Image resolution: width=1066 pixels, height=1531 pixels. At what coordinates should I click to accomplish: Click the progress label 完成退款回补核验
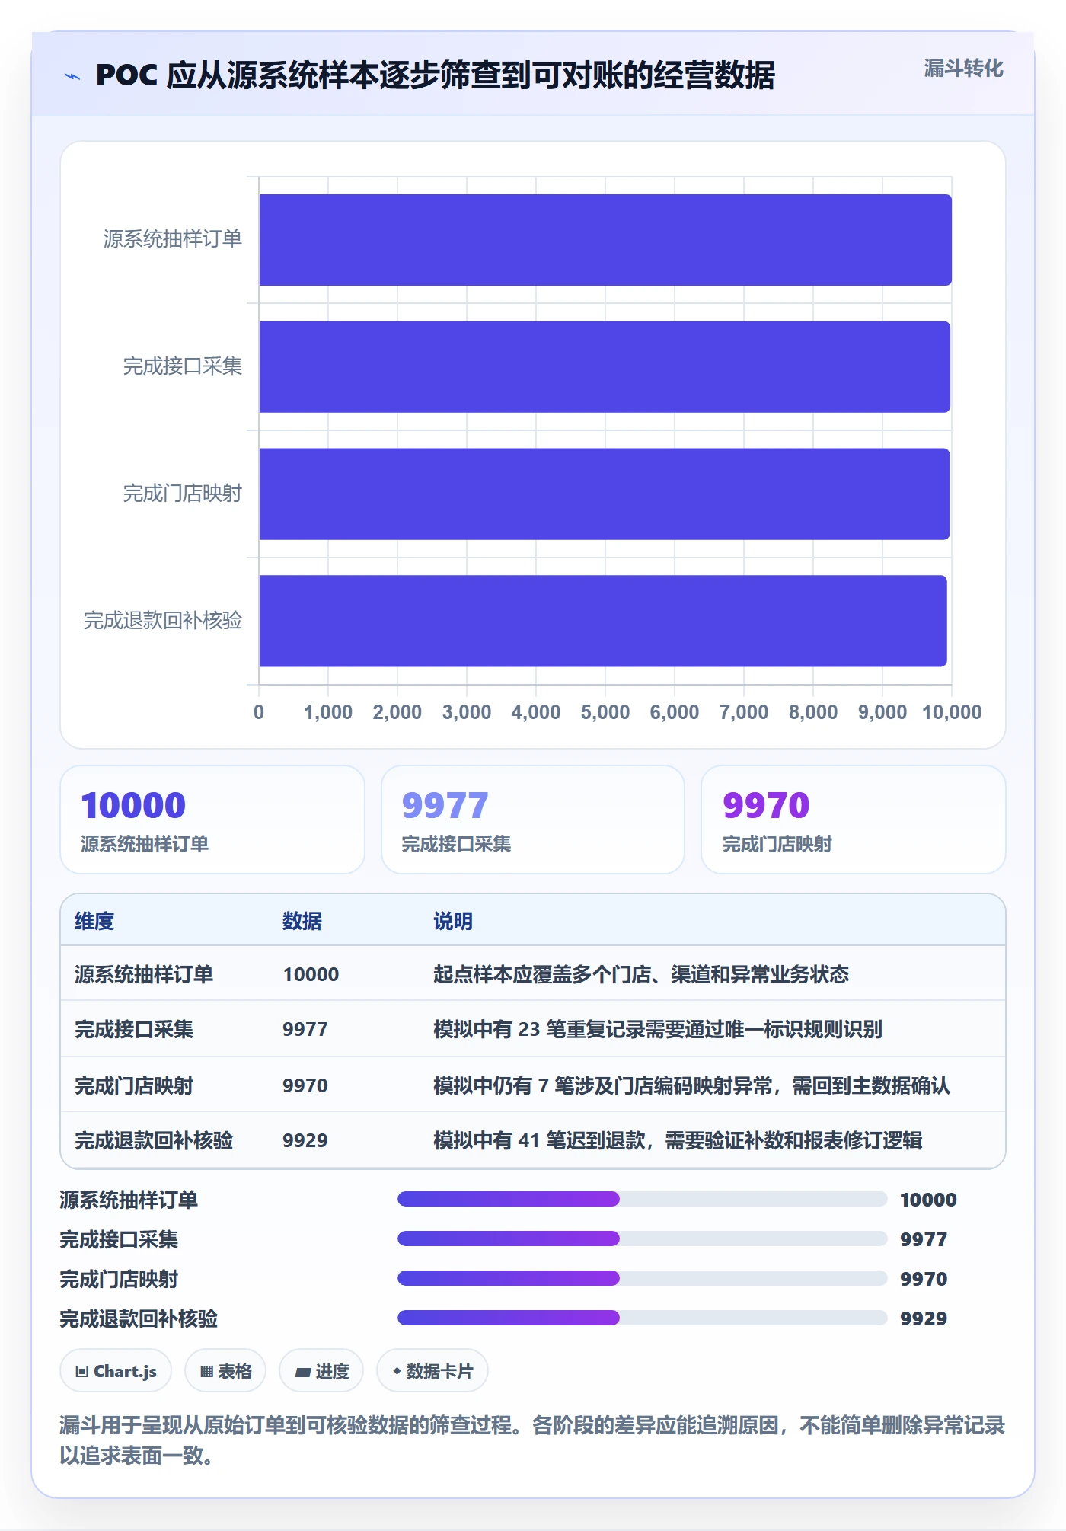point(139,1318)
